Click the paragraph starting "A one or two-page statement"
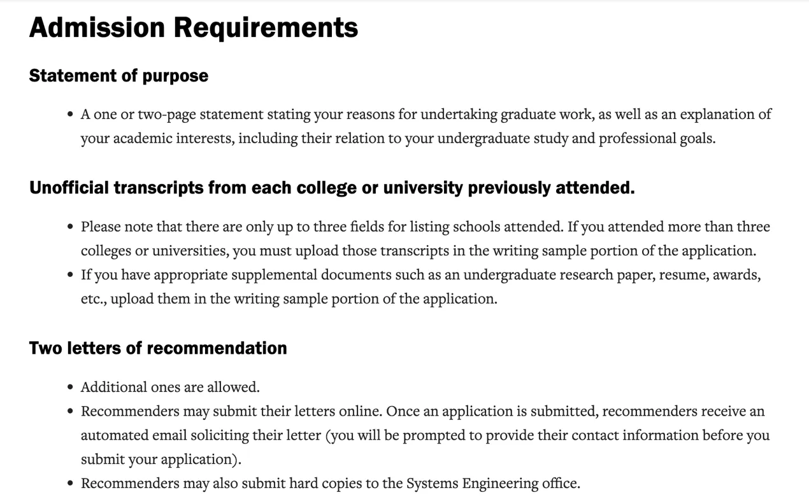 (x=426, y=127)
